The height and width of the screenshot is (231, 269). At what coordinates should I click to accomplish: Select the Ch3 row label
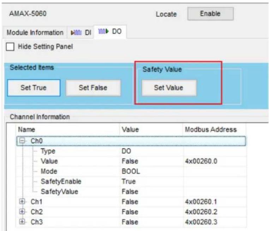point(37,222)
